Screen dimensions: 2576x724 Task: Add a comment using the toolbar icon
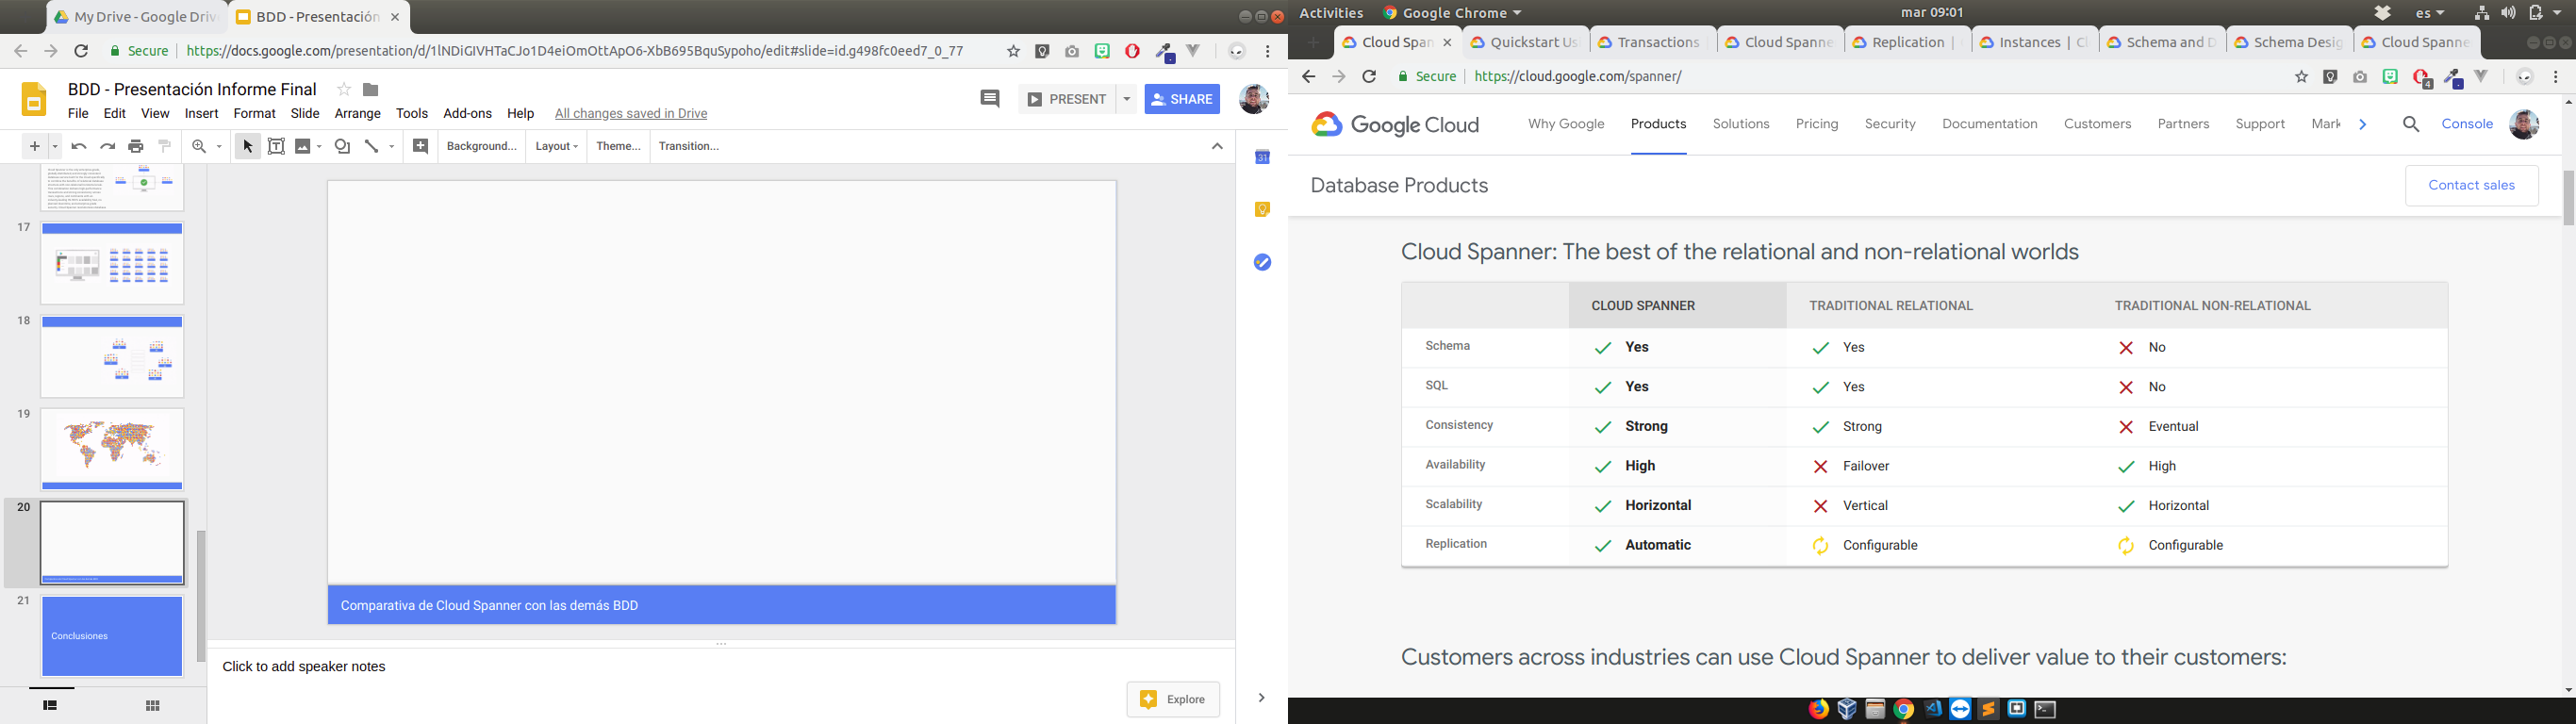click(421, 147)
